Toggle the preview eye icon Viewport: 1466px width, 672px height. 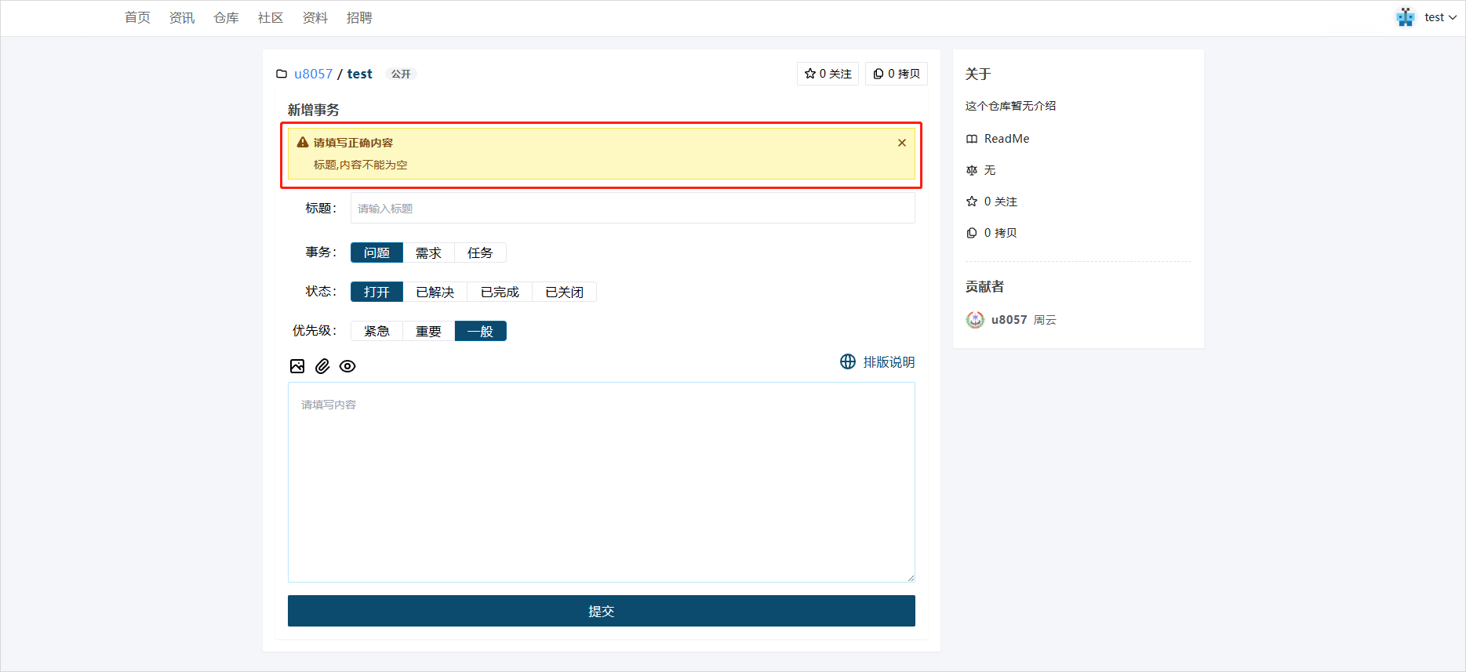coord(347,366)
